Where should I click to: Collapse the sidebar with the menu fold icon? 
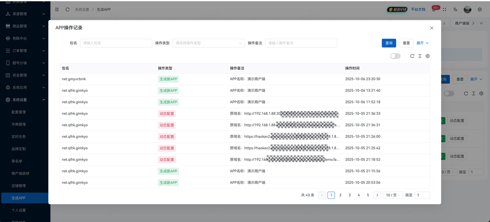[57, 9]
